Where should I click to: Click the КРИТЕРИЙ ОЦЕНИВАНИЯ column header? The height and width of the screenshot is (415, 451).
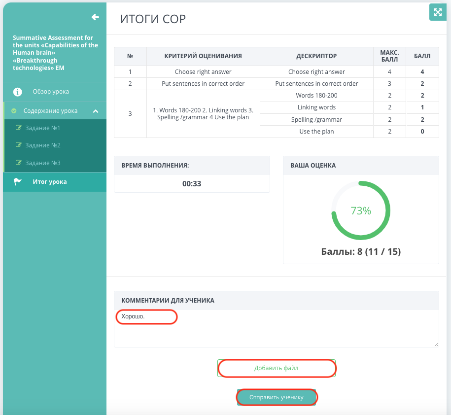coord(203,56)
